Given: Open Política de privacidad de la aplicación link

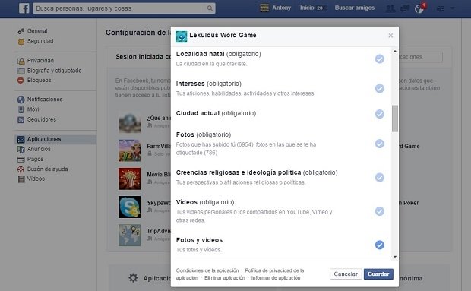Looking at the screenshot, I should click(240, 274).
